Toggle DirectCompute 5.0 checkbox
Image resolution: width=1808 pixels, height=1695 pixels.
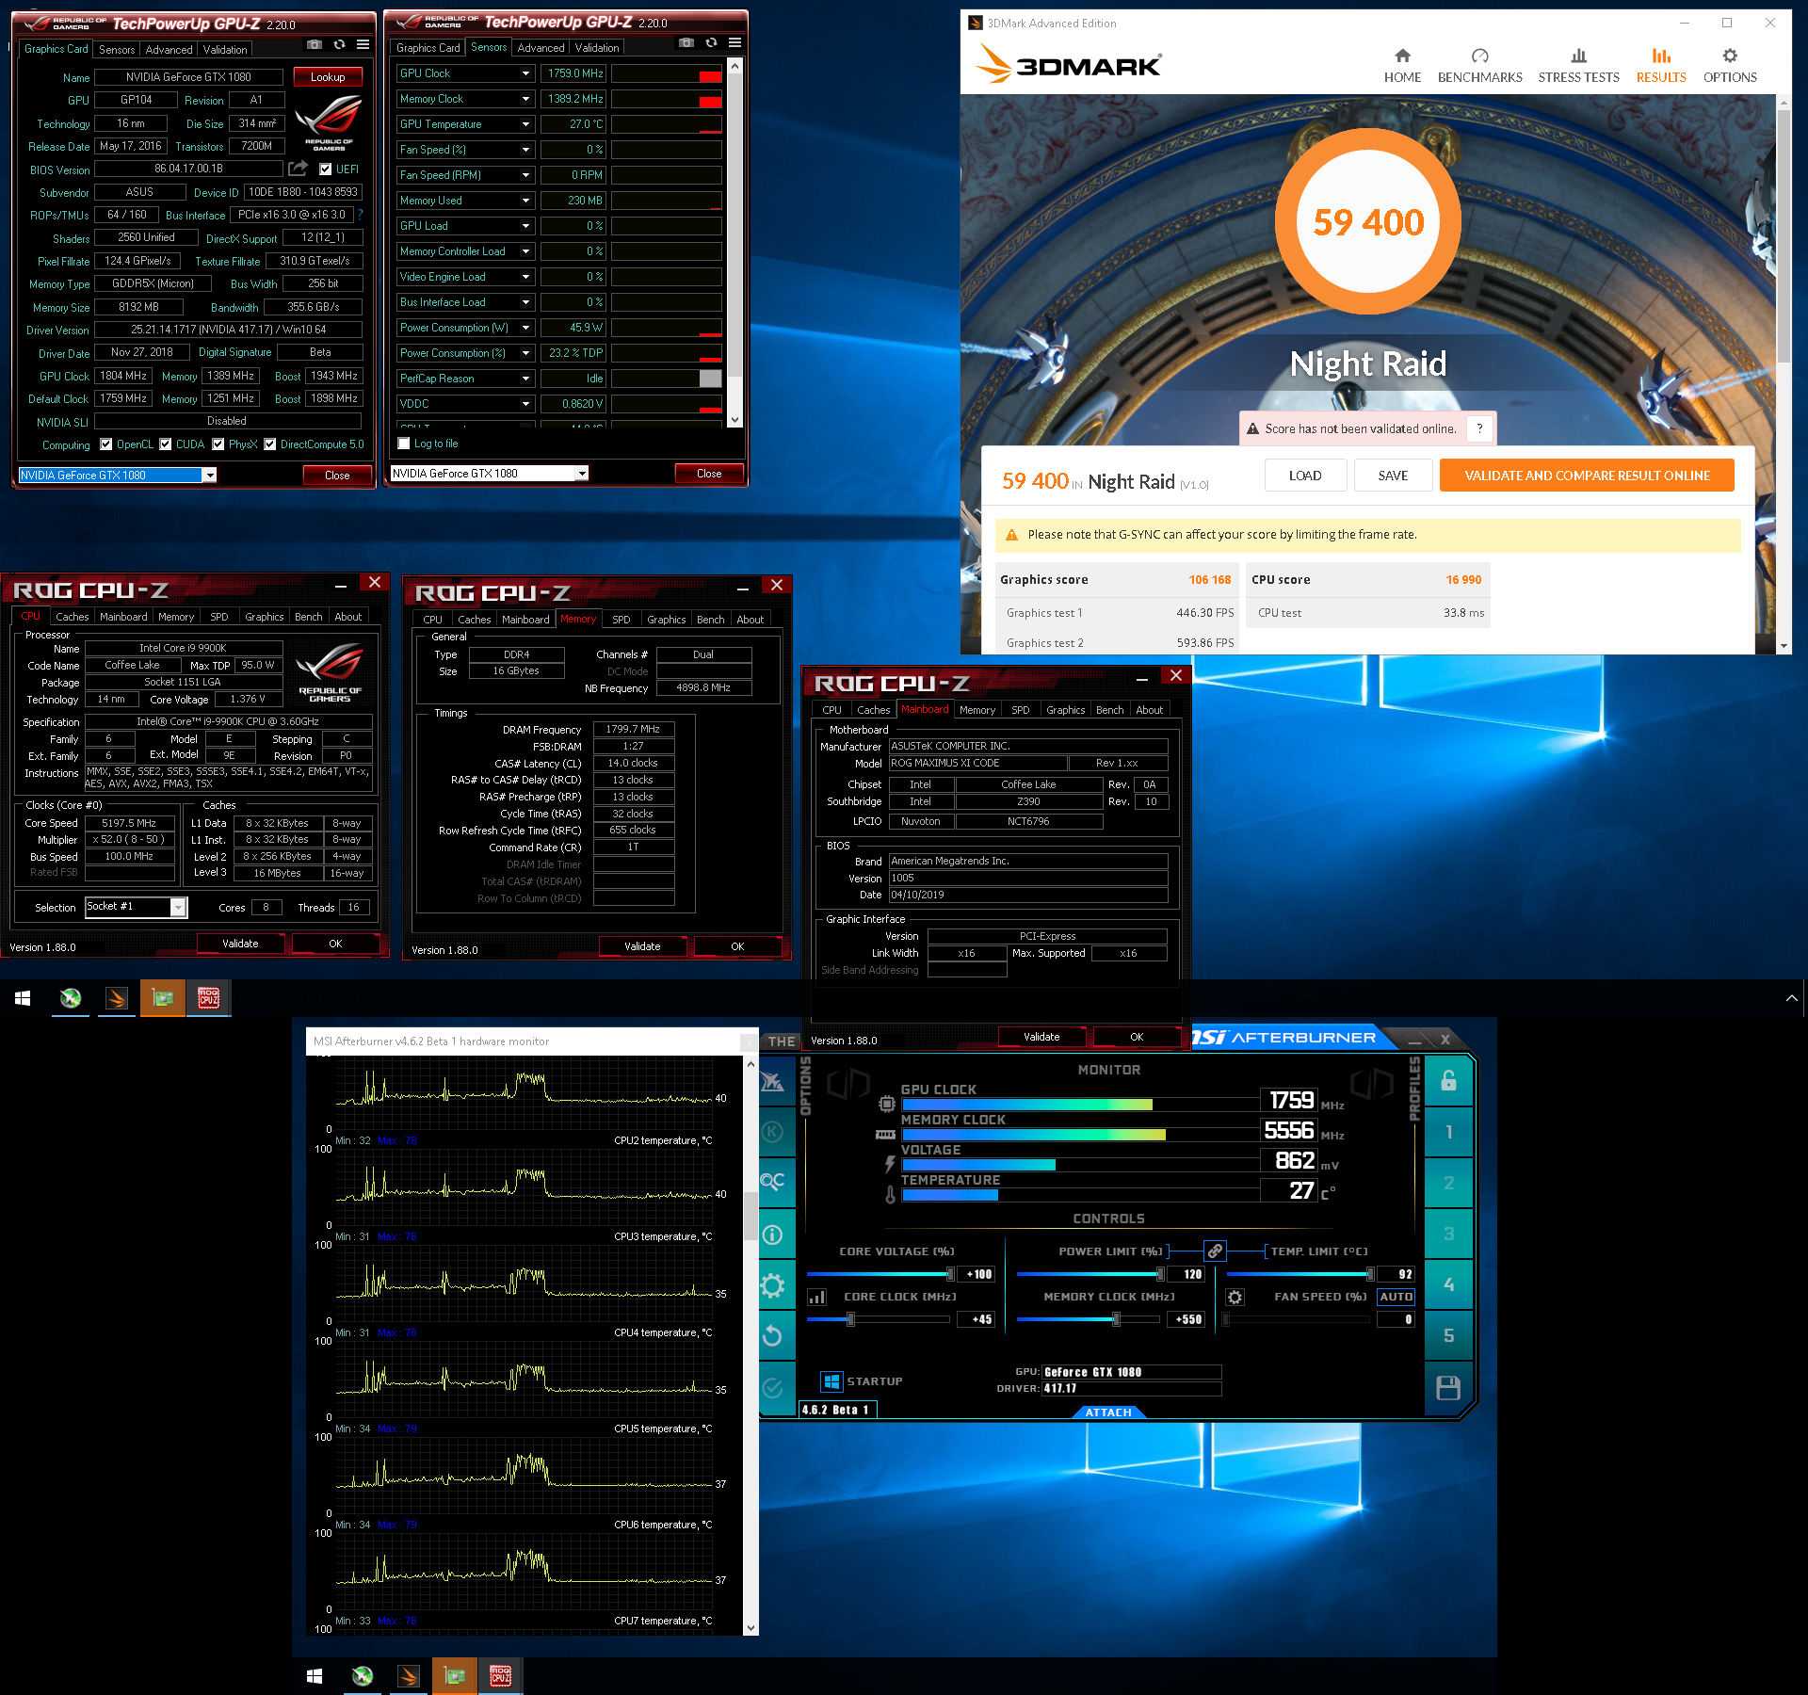pyautogui.click(x=270, y=444)
